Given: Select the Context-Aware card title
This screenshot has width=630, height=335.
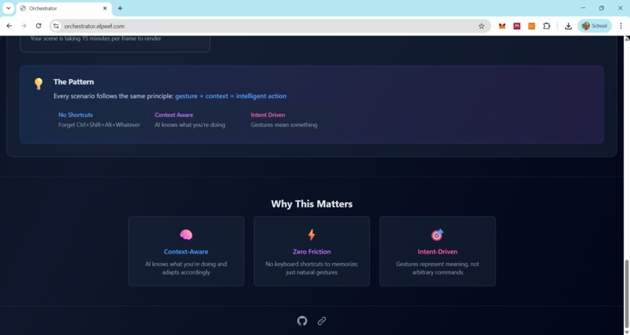Looking at the screenshot, I should [x=186, y=252].
